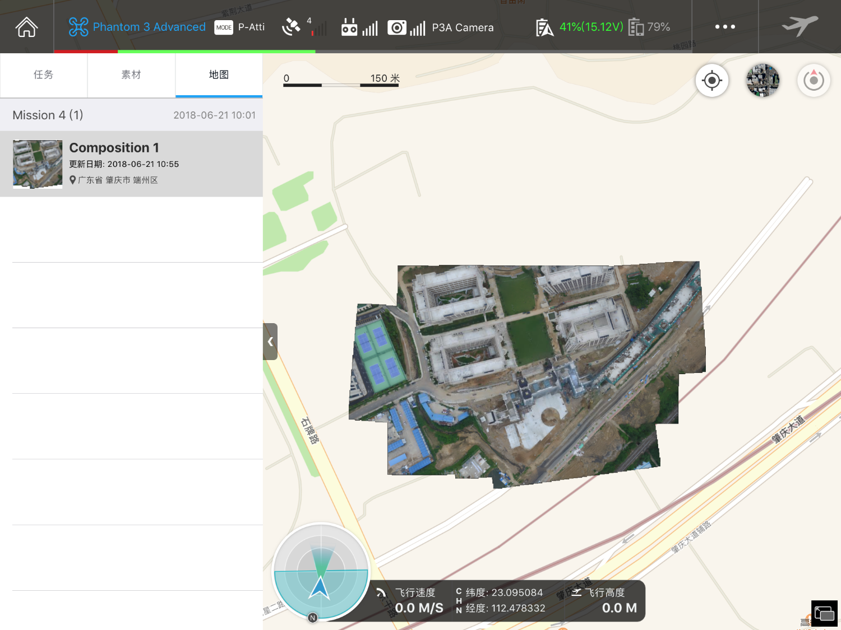
Task: Collapse the side panel with arrow handle
Action: [x=270, y=342]
